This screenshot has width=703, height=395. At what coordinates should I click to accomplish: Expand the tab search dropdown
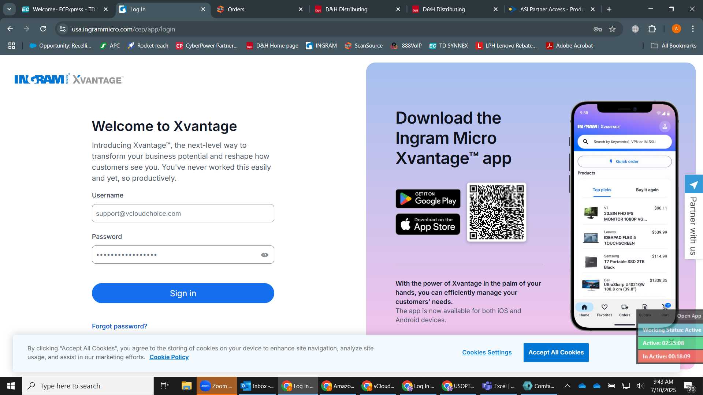(x=9, y=9)
